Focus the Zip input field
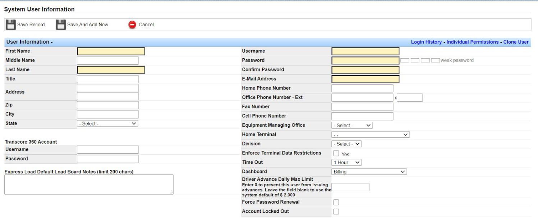Screen dimensions: 538x218 point(108,105)
